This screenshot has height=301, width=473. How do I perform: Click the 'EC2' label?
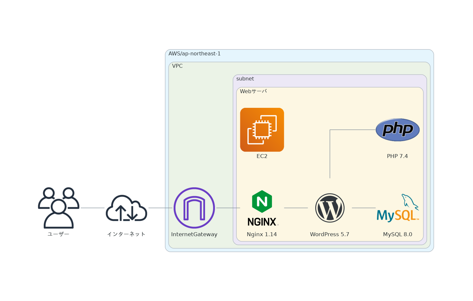(262, 156)
